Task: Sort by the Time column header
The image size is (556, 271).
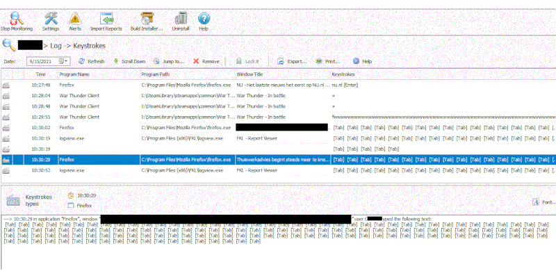Action: coord(40,74)
